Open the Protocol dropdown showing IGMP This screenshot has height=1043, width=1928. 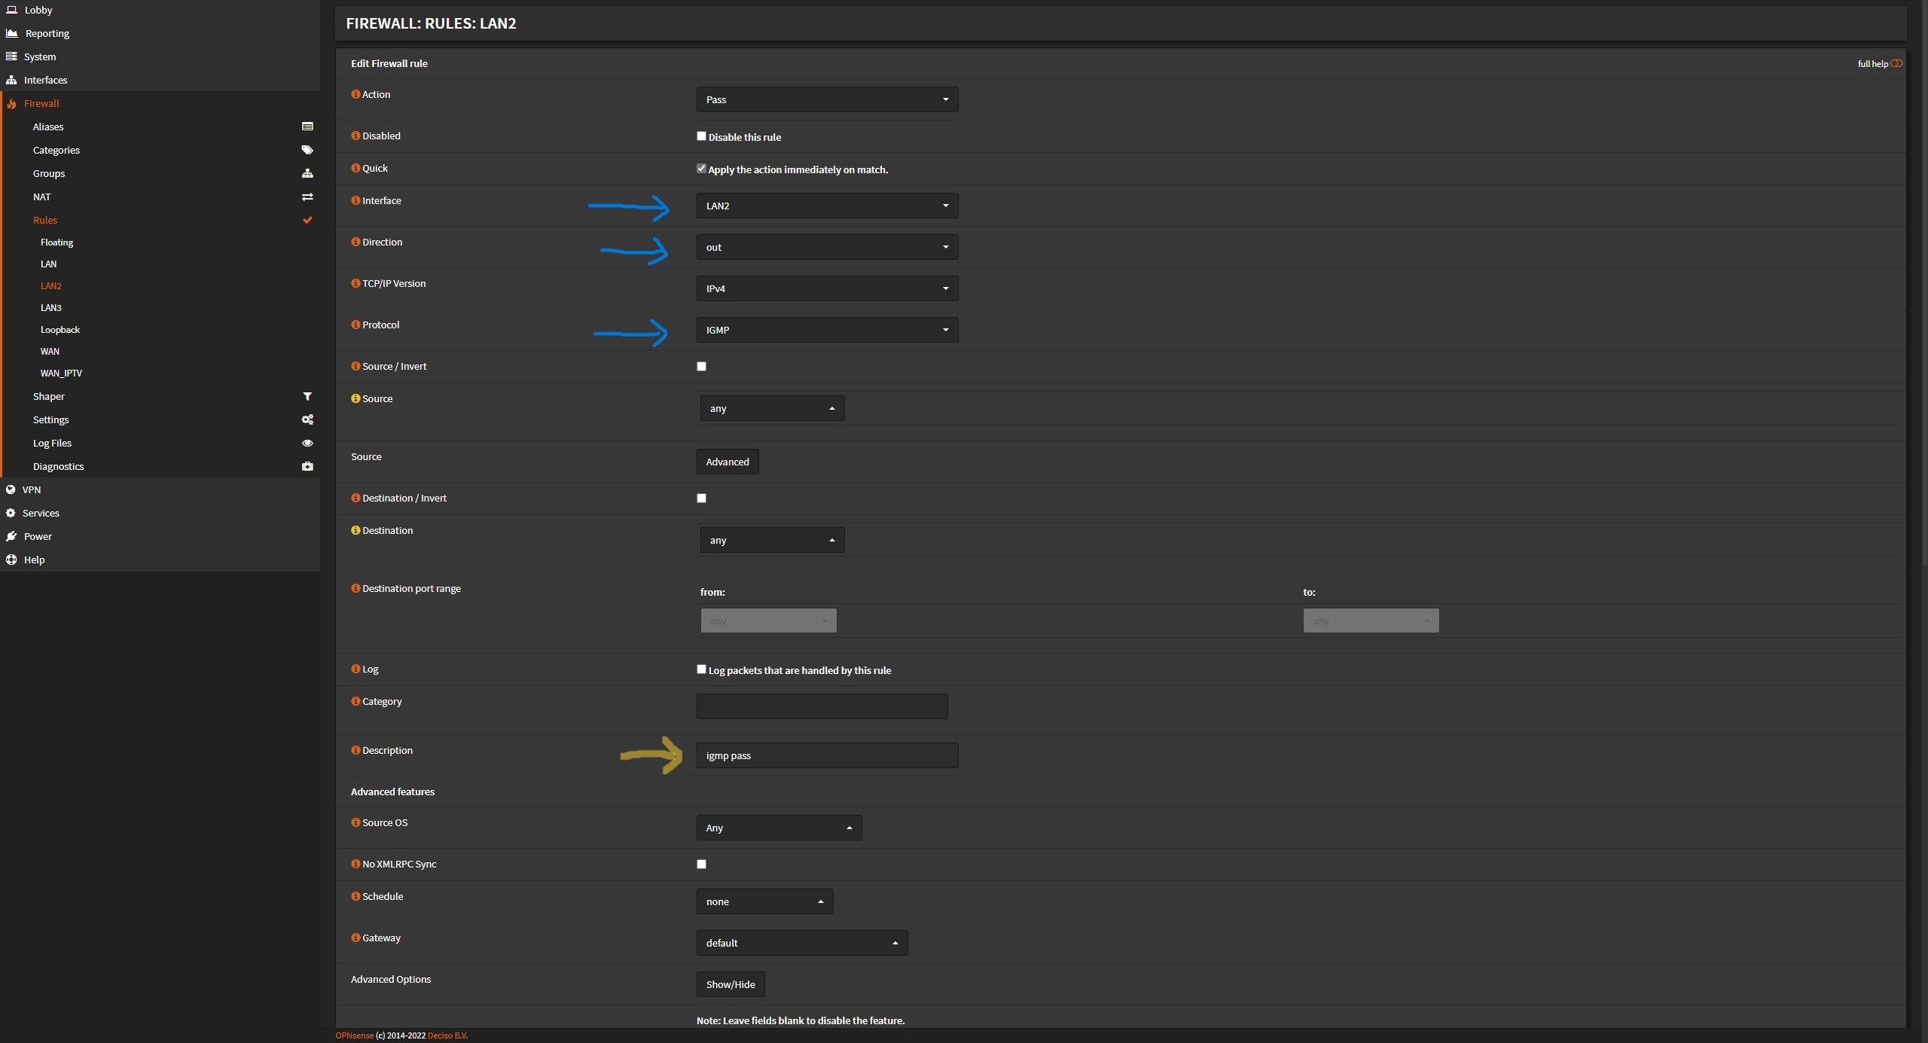(827, 330)
